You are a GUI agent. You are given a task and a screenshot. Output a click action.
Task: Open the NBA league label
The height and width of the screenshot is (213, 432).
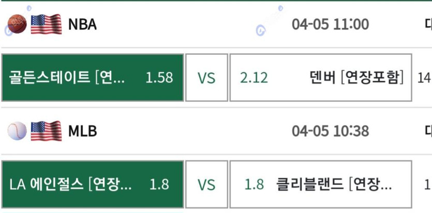[82, 24]
